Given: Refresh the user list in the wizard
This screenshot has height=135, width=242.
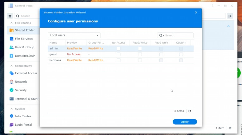Looking at the screenshot, I should click(x=190, y=111).
